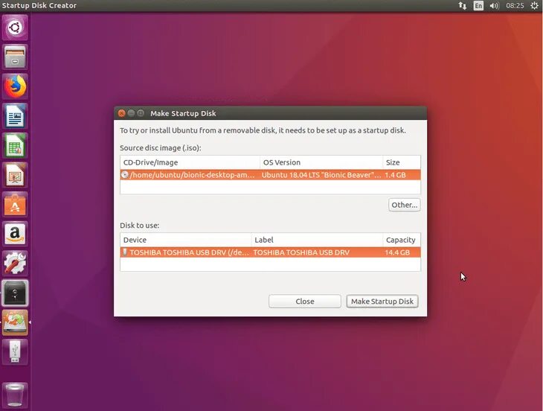Open the network indicator in top panel
The height and width of the screenshot is (411, 543).
[x=463, y=5]
